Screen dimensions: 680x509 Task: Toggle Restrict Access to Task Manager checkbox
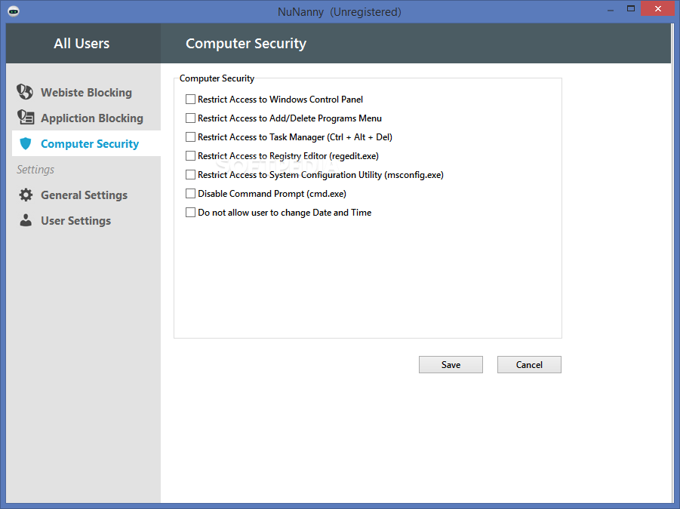(190, 137)
